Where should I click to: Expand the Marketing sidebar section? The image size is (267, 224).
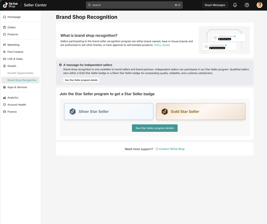coord(13,45)
